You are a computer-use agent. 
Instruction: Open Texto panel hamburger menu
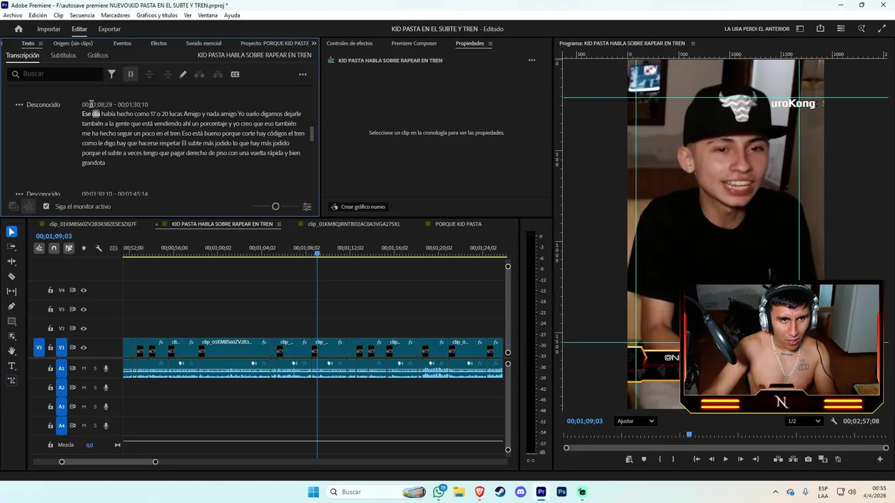coord(41,43)
